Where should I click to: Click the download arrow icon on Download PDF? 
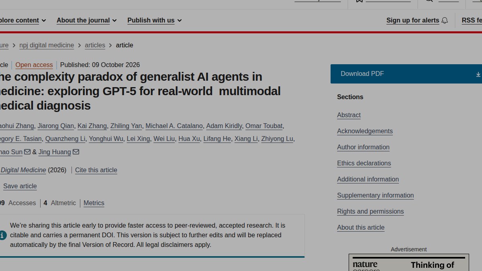click(x=478, y=74)
